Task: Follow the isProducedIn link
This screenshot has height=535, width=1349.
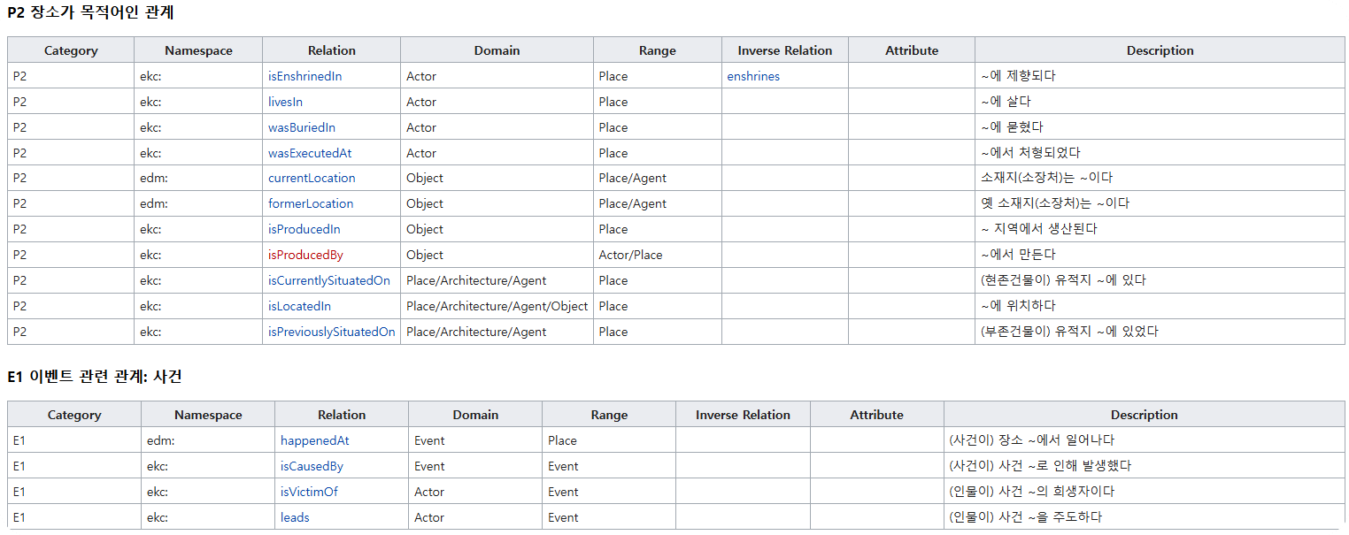Action: [x=304, y=229]
